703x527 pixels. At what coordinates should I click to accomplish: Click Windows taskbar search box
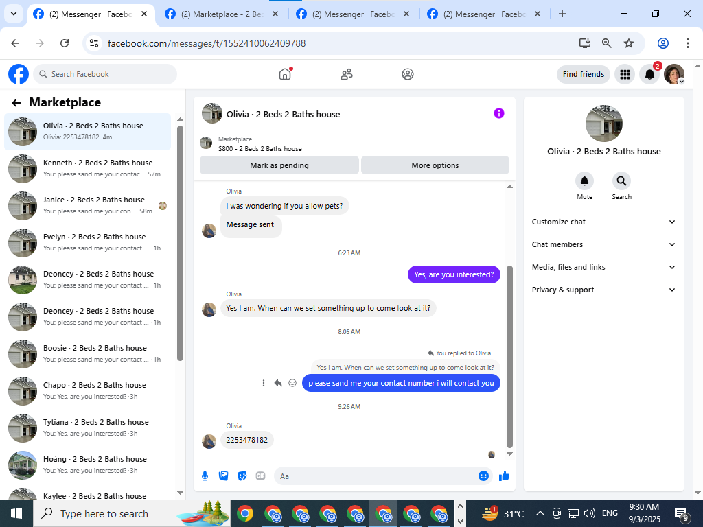(132, 513)
